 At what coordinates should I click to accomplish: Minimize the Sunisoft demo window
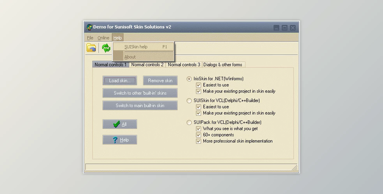coord(276,28)
